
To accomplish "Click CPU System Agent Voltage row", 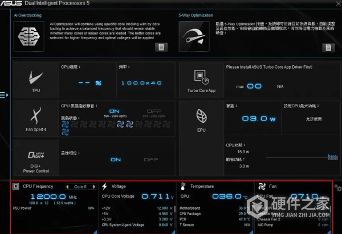I will tap(137, 225).
